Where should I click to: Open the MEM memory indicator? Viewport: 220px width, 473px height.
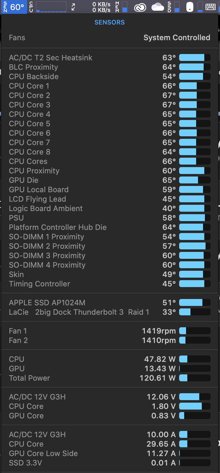point(122,7)
